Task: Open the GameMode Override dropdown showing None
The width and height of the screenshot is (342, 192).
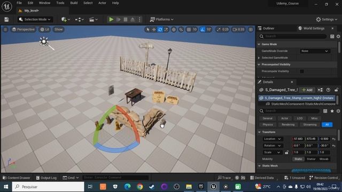Action: (x=315, y=51)
